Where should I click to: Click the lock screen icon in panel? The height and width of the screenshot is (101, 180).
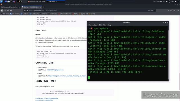click(175, 1)
